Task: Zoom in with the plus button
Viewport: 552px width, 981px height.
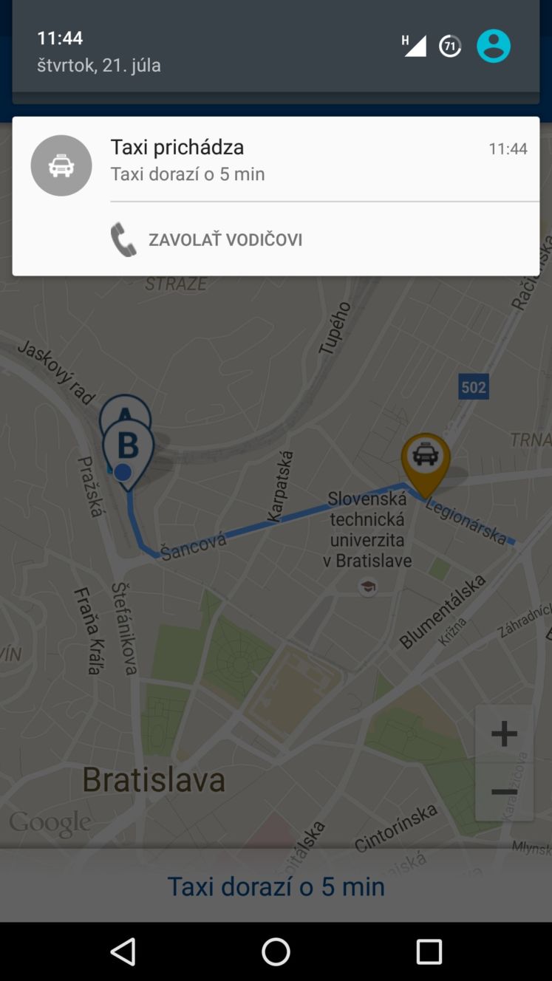Action: coord(504,734)
